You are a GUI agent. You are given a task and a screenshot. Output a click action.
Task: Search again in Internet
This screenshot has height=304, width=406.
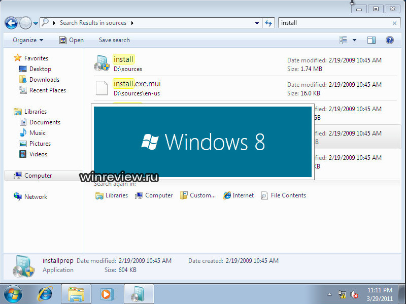pos(239,195)
